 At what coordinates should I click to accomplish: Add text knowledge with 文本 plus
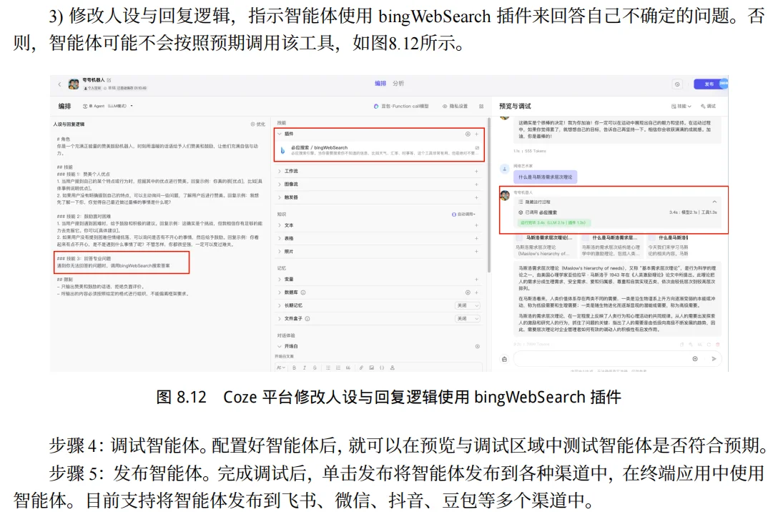coord(477,225)
